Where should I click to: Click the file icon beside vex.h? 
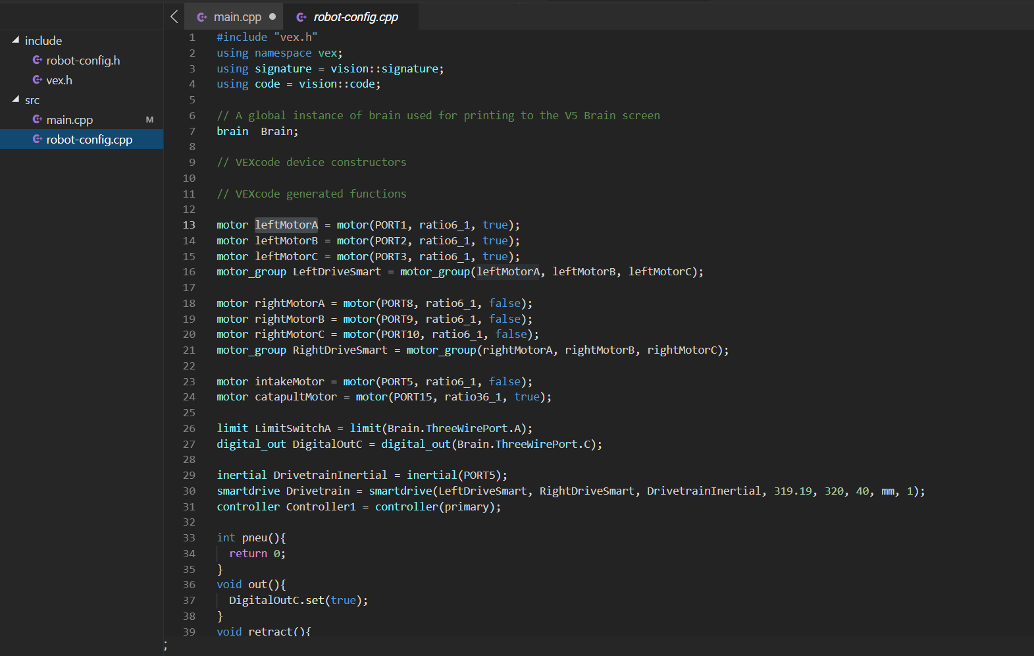(x=38, y=80)
